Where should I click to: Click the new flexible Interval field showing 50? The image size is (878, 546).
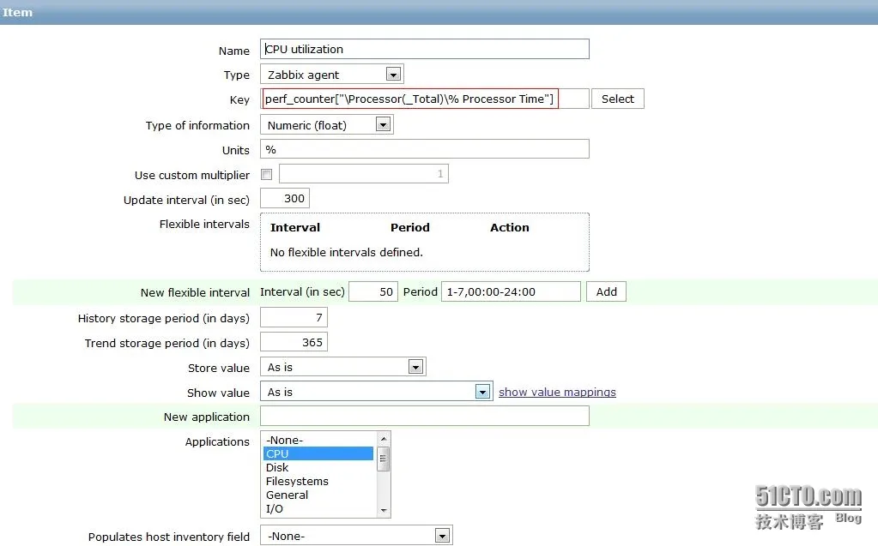point(373,292)
